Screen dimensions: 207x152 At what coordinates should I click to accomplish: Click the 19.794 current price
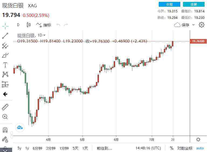click(11, 15)
